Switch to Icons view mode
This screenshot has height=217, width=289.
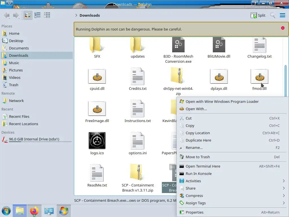tap(28, 15)
